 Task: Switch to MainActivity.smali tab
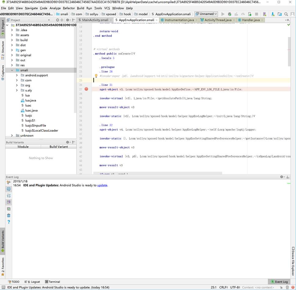point(95,20)
